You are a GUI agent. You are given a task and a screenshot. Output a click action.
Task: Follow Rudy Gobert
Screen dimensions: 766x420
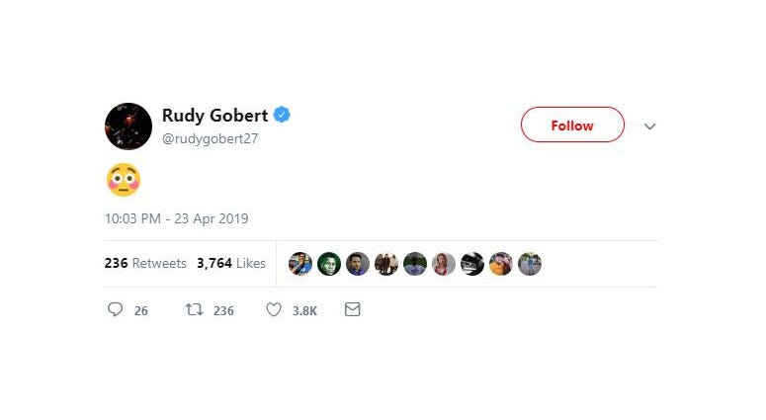coord(572,126)
